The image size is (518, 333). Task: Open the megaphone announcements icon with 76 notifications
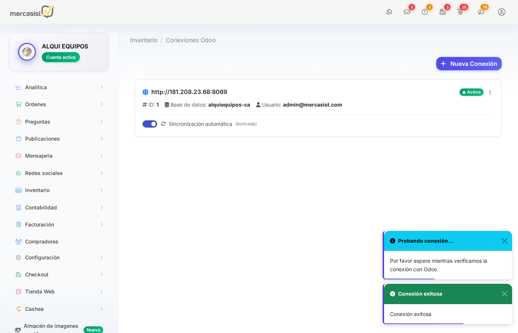point(481,12)
